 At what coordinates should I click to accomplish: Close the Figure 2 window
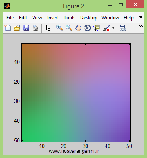tap(135, 5)
